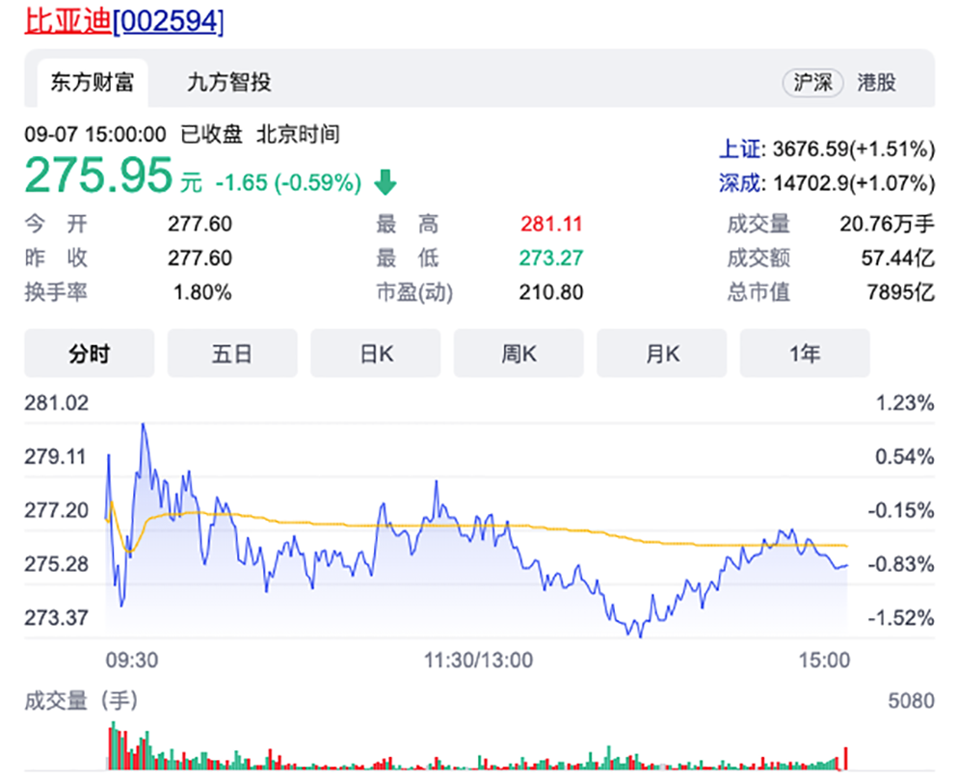Click the current price 275.95

pyautogui.click(x=98, y=176)
